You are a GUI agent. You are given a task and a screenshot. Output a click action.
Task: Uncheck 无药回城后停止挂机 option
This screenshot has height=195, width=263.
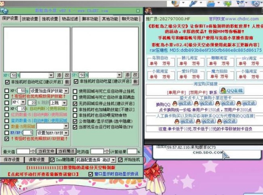tap(75, 104)
